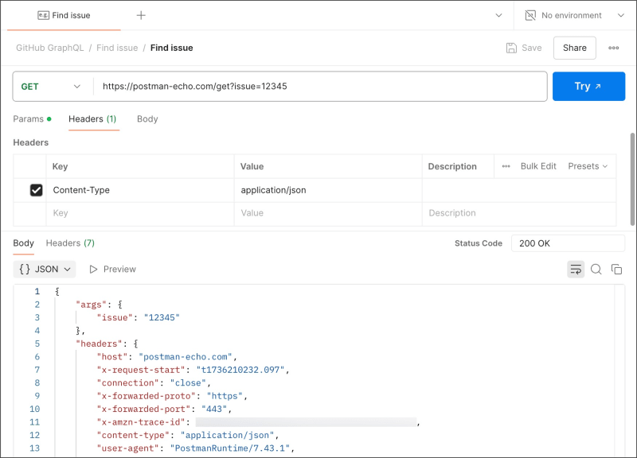Click the more actions ellipsis icon
637x458 pixels.
click(x=613, y=48)
